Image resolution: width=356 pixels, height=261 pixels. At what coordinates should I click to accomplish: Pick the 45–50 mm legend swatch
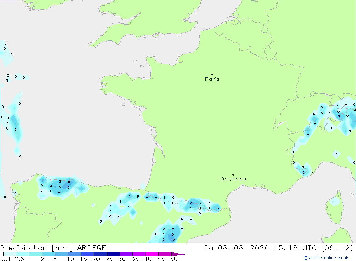coord(165,254)
